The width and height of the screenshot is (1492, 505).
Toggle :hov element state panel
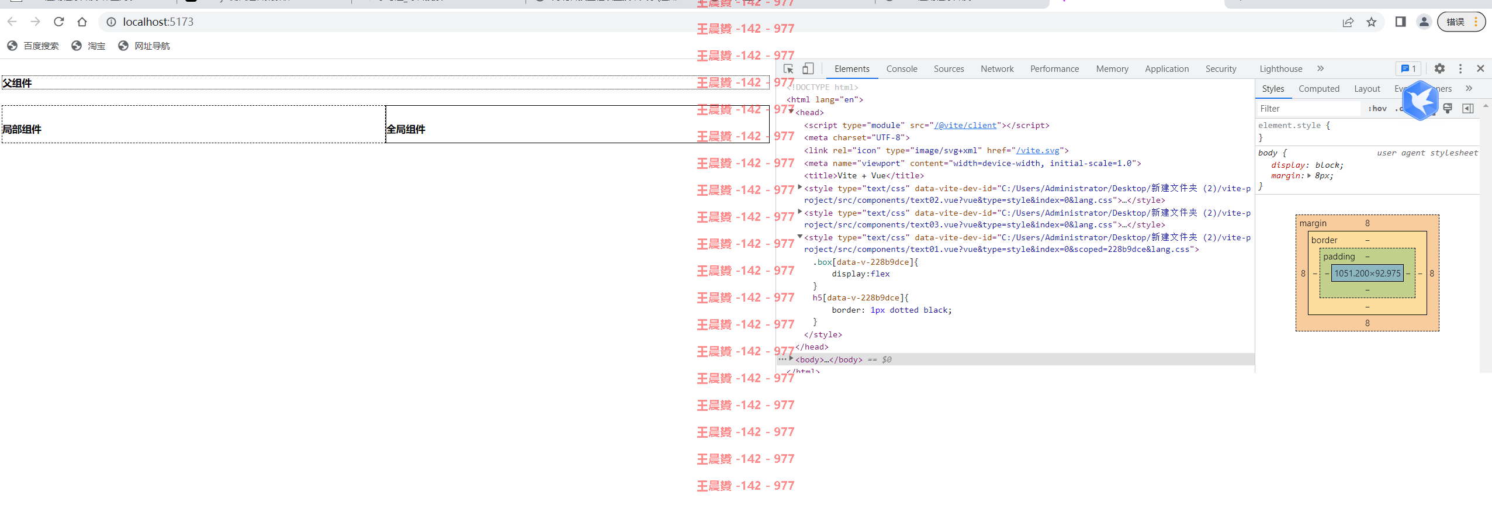tap(1377, 108)
